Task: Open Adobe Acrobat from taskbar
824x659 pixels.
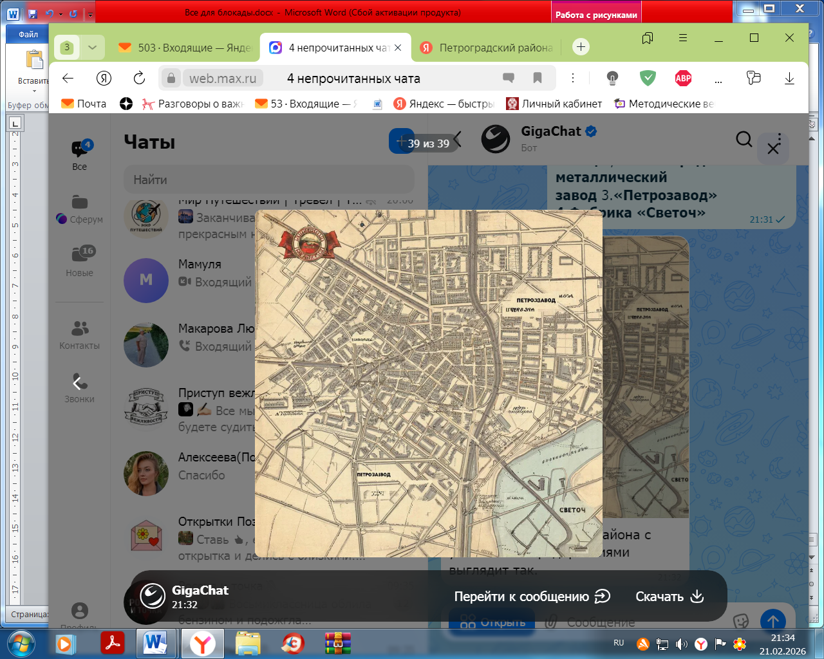Action: [x=113, y=644]
